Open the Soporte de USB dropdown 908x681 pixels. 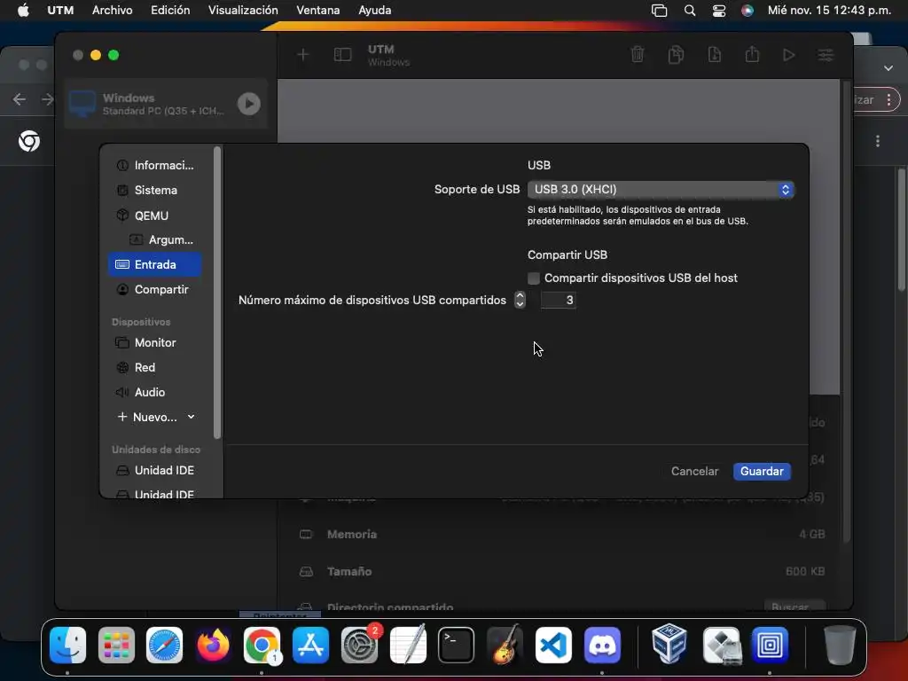pos(660,190)
